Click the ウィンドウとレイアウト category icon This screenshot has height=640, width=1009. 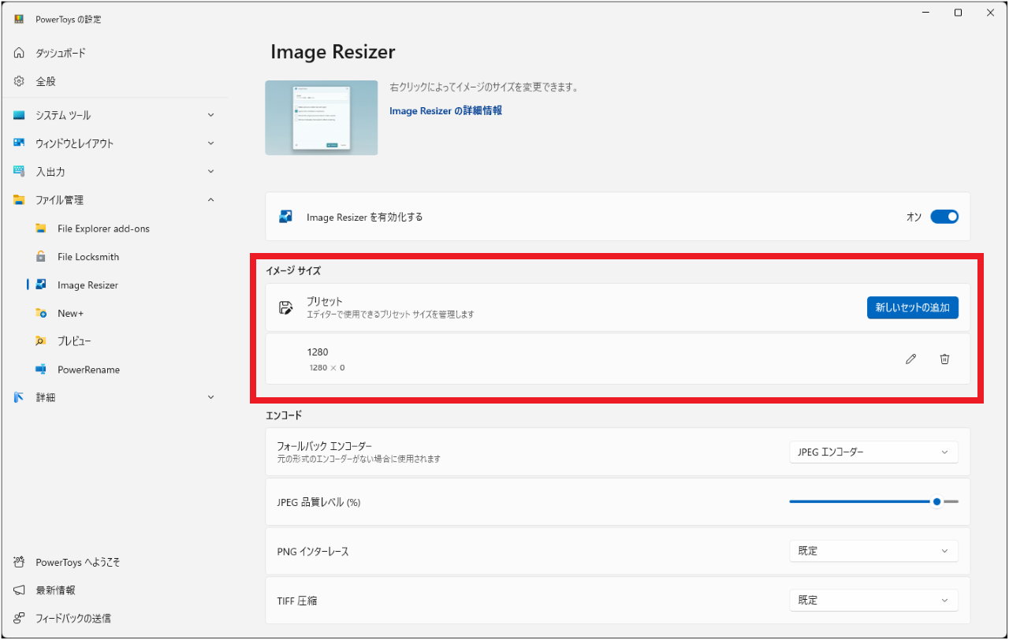tap(19, 143)
